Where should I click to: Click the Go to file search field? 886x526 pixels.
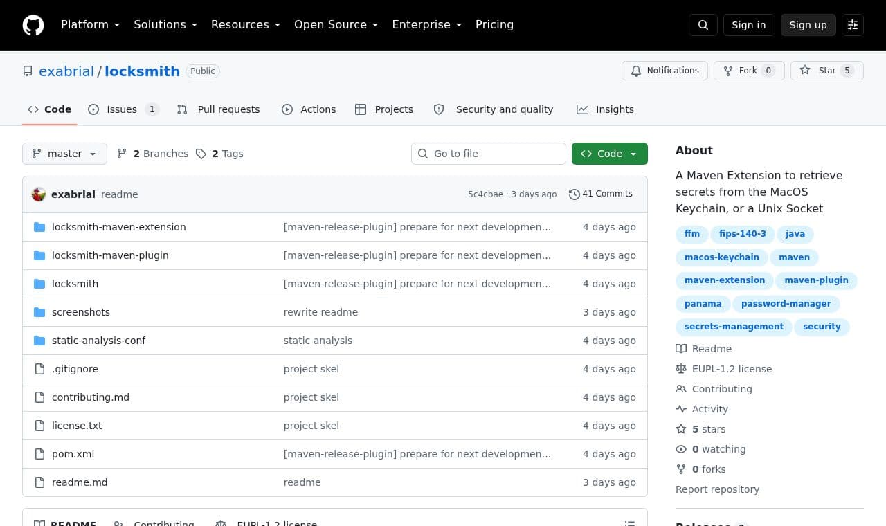tap(489, 154)
